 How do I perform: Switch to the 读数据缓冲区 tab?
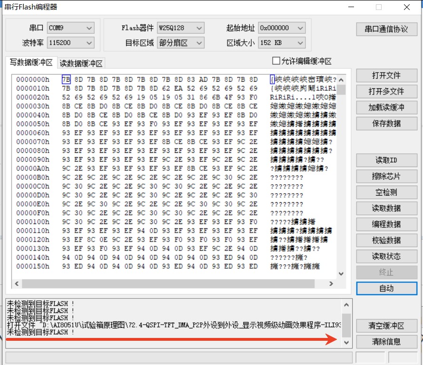[81, 64]
